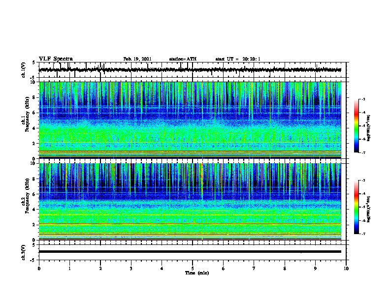This screenshot has height=301, width=390.
Task: Click the "VLF Spectra" plot title
Action: pos(56,59)
